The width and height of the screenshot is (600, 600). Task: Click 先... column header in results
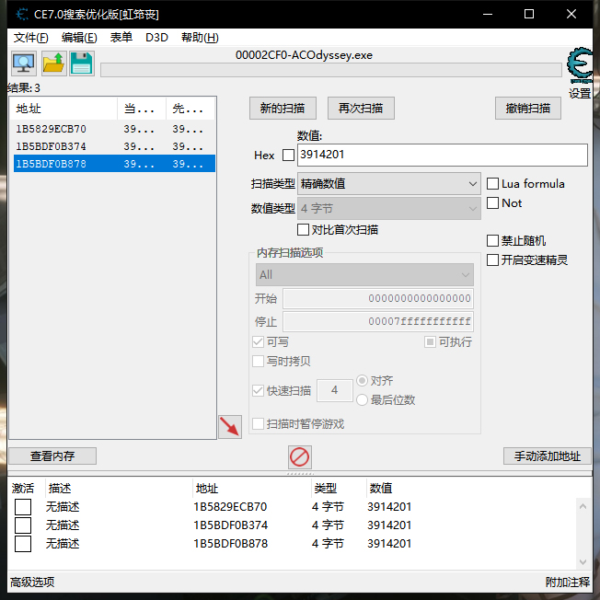tap(190, 109)
